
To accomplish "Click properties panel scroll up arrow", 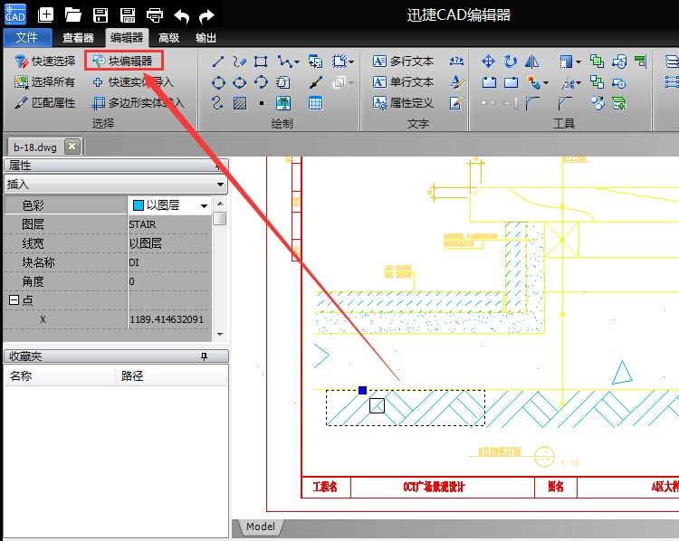I will pyautogui.click(x=220, y=204).
